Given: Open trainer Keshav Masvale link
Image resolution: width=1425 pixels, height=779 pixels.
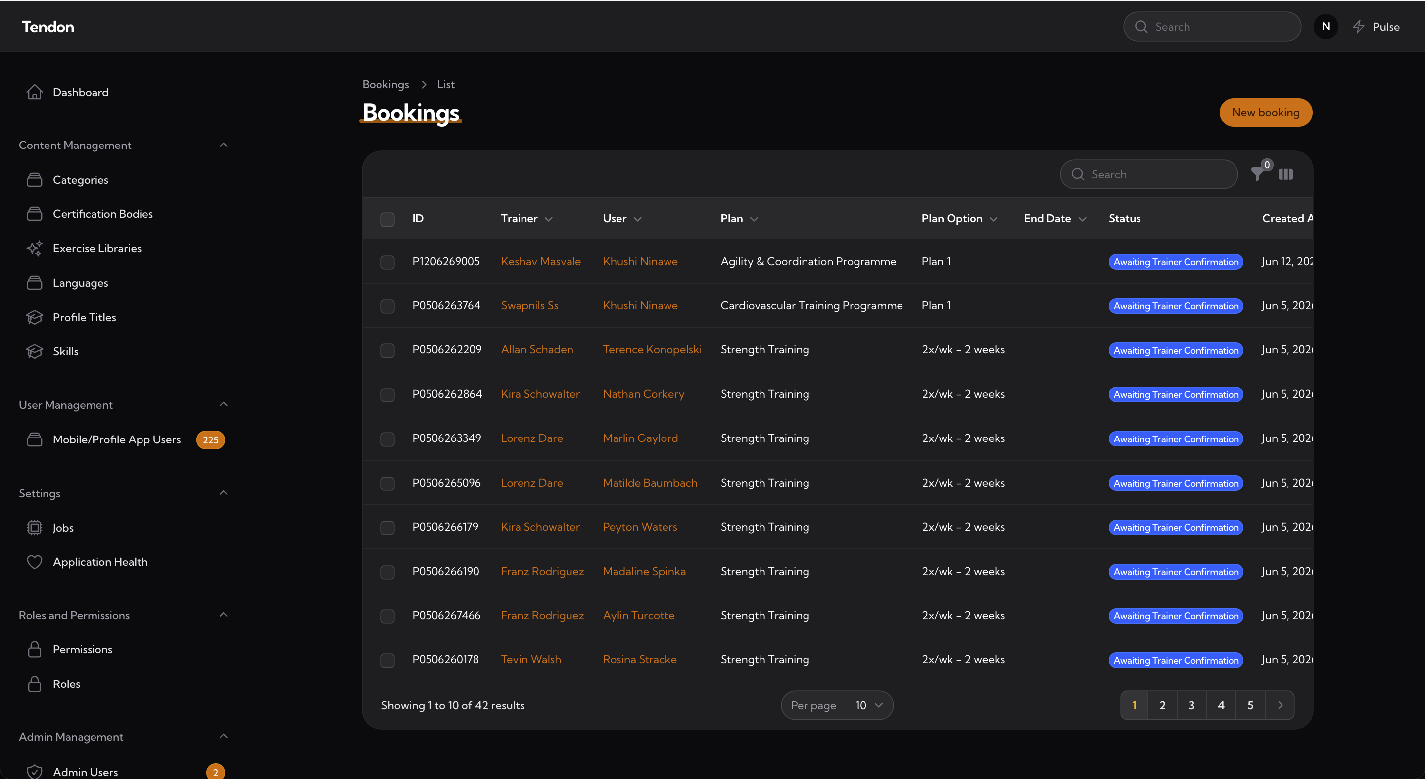Looking at the screenshot, I should coord(540,262).
